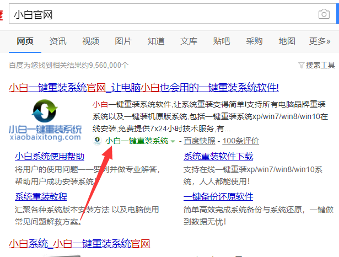Open the 系统重装软件下载 sublink
339x257 pixels.
click(x=218, y=156)
